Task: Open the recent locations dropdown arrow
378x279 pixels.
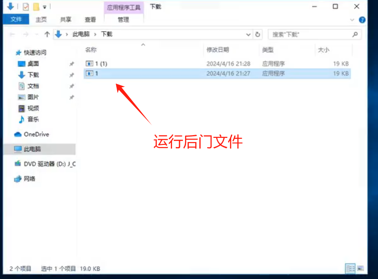Action: click(37, 35)
